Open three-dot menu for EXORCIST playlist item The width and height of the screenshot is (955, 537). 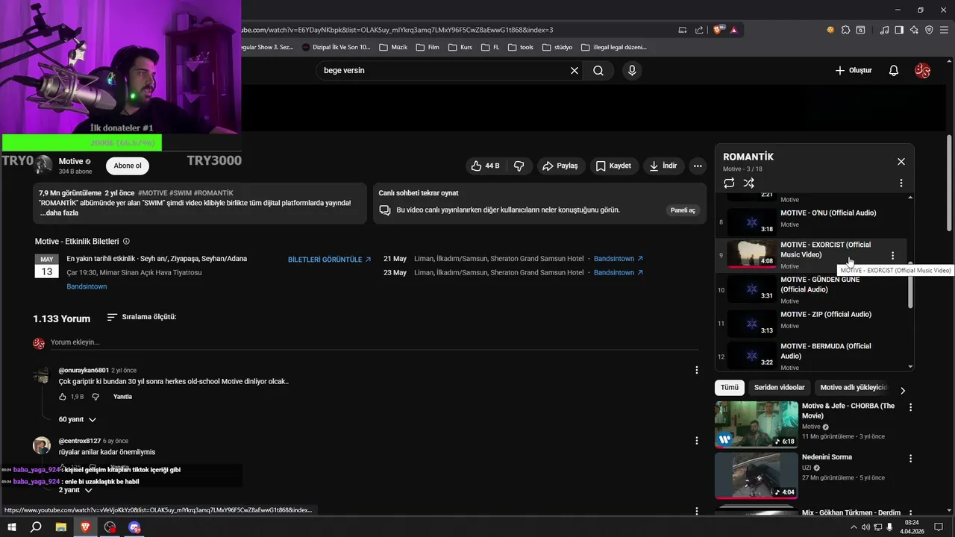coord(892,256)
